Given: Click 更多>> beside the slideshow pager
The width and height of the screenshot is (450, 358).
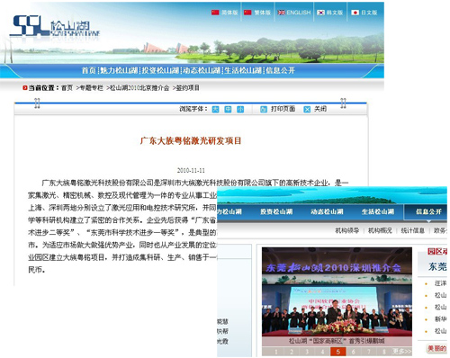Looking at the screenshot, I should click(401, 352).
